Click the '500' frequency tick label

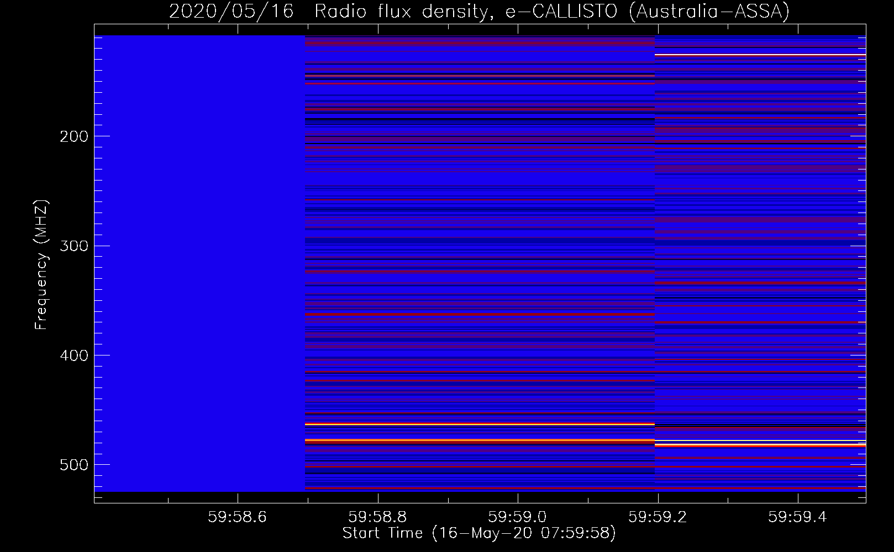pos(73,465)
